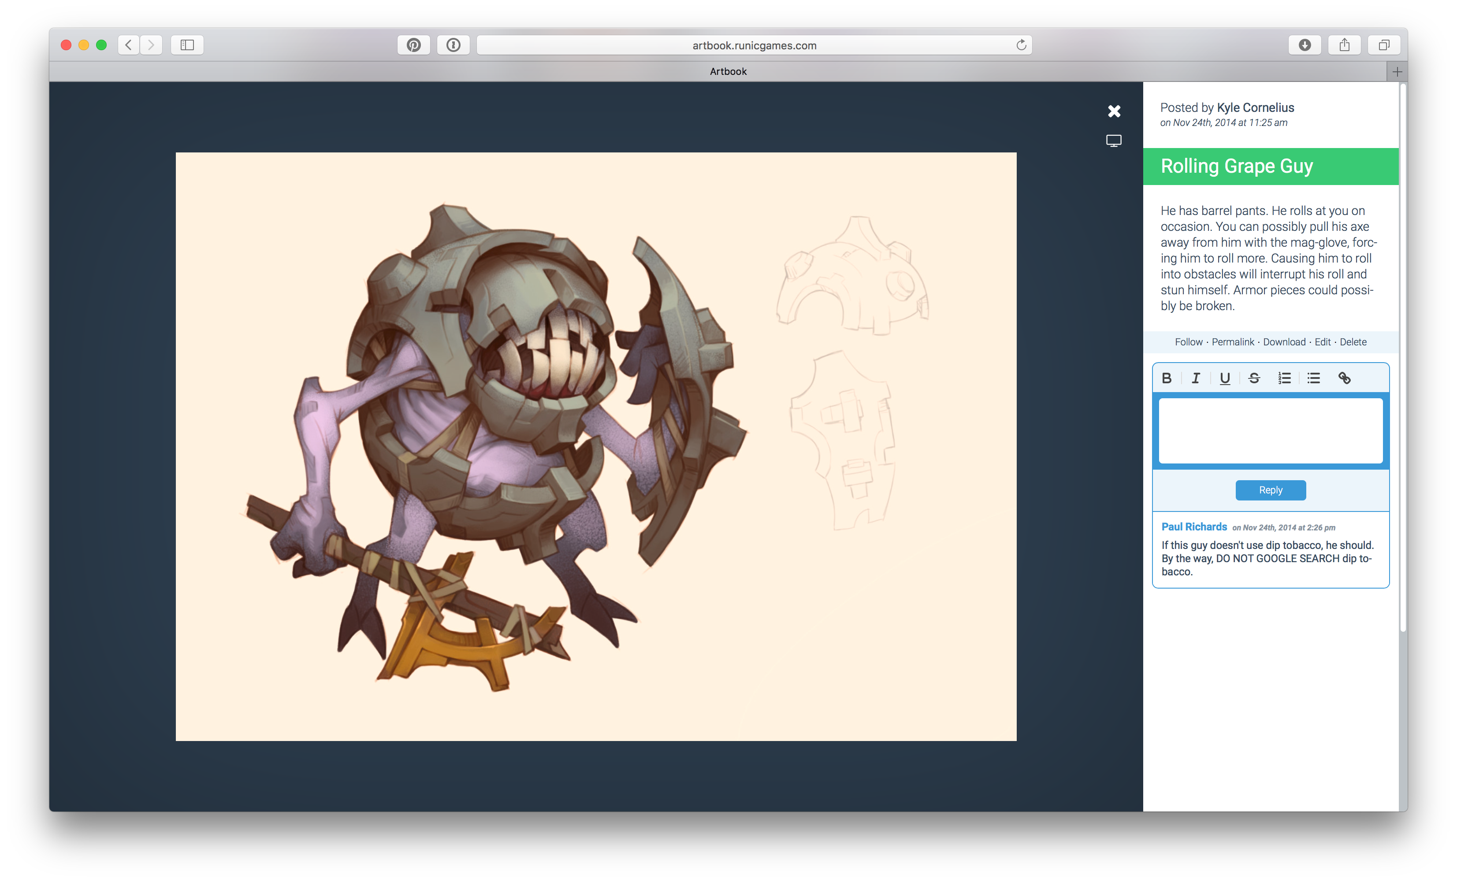The image size is (1457, 882).
Task: Reload the artbook page
Action: 1021,45
